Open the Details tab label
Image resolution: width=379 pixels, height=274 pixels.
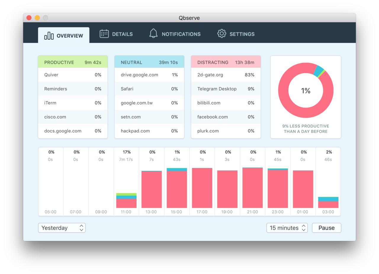[122, 34]
